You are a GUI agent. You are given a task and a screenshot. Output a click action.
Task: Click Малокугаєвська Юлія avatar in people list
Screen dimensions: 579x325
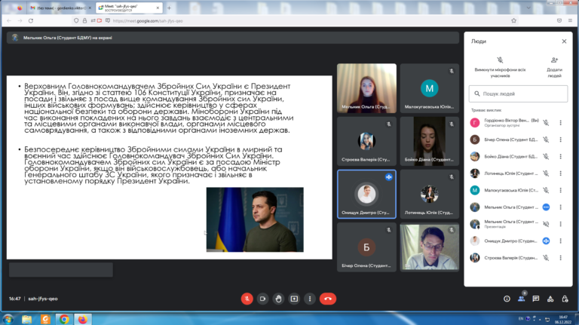pos(475,190)
